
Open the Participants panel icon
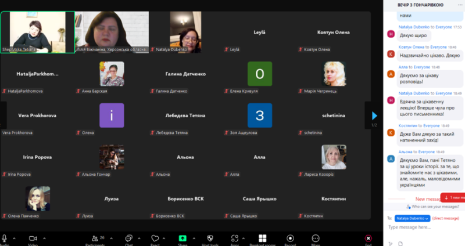95,238
